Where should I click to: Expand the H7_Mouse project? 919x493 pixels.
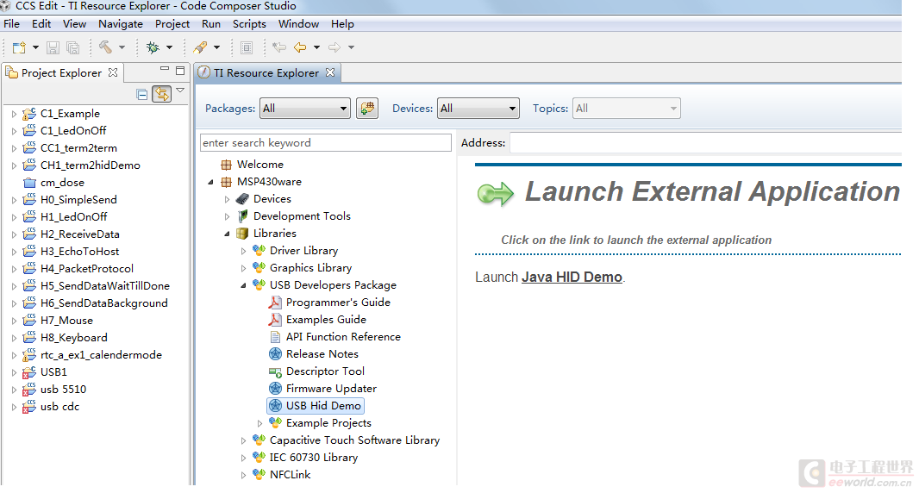coord(14,321)
